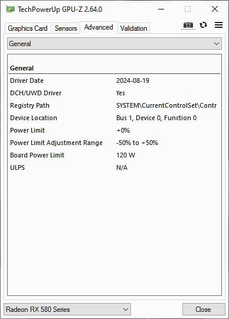Select the Device Location label

[34, 118]
